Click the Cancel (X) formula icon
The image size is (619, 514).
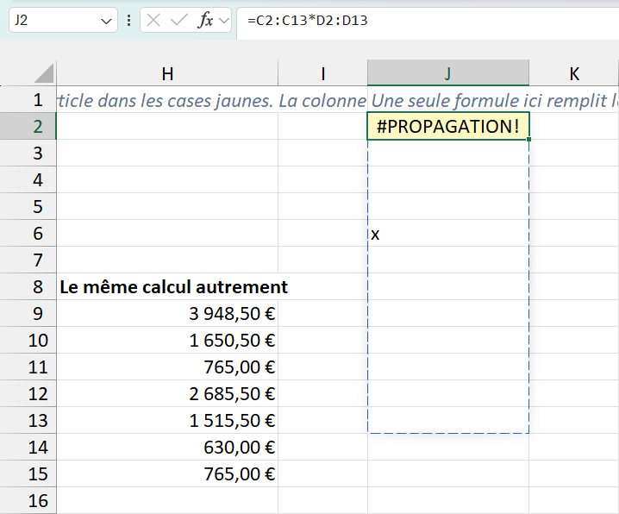[153, 20]
